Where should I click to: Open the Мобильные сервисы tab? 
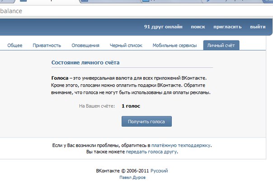(174, 46)
